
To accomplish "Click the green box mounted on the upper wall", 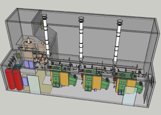I will point(42,25).
